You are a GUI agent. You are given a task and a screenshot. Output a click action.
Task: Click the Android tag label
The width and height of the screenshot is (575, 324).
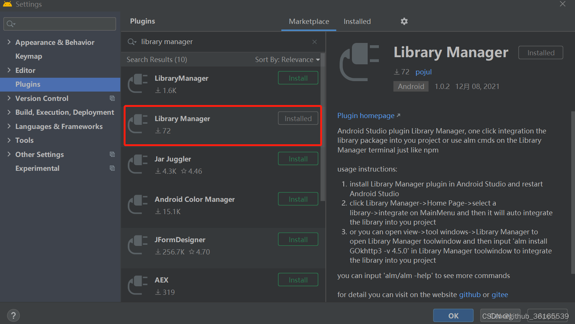click(x=411, y=86)
